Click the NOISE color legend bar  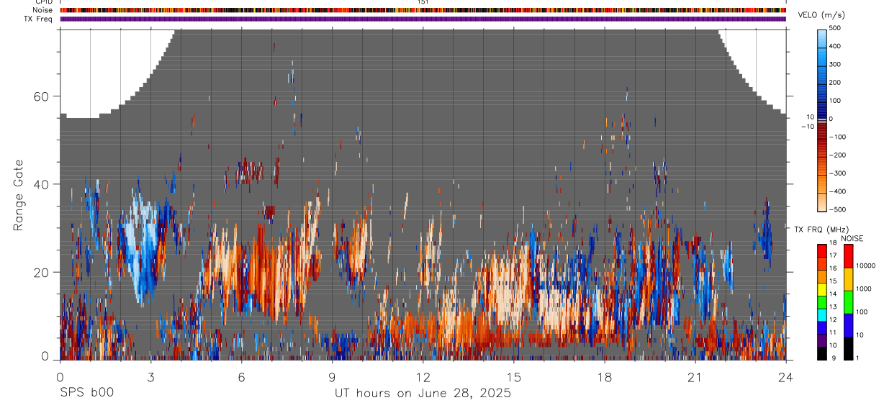pos(848,302)
